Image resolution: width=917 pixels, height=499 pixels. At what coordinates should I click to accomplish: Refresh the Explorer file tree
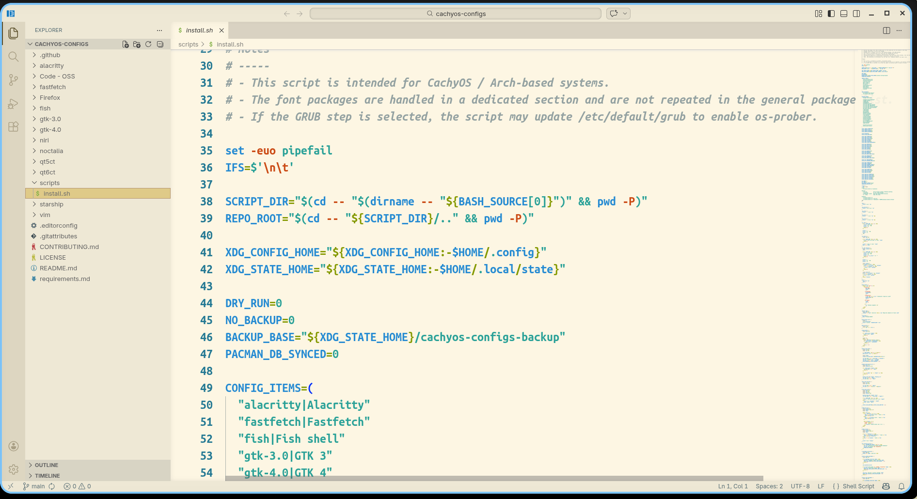pos(148,44)
